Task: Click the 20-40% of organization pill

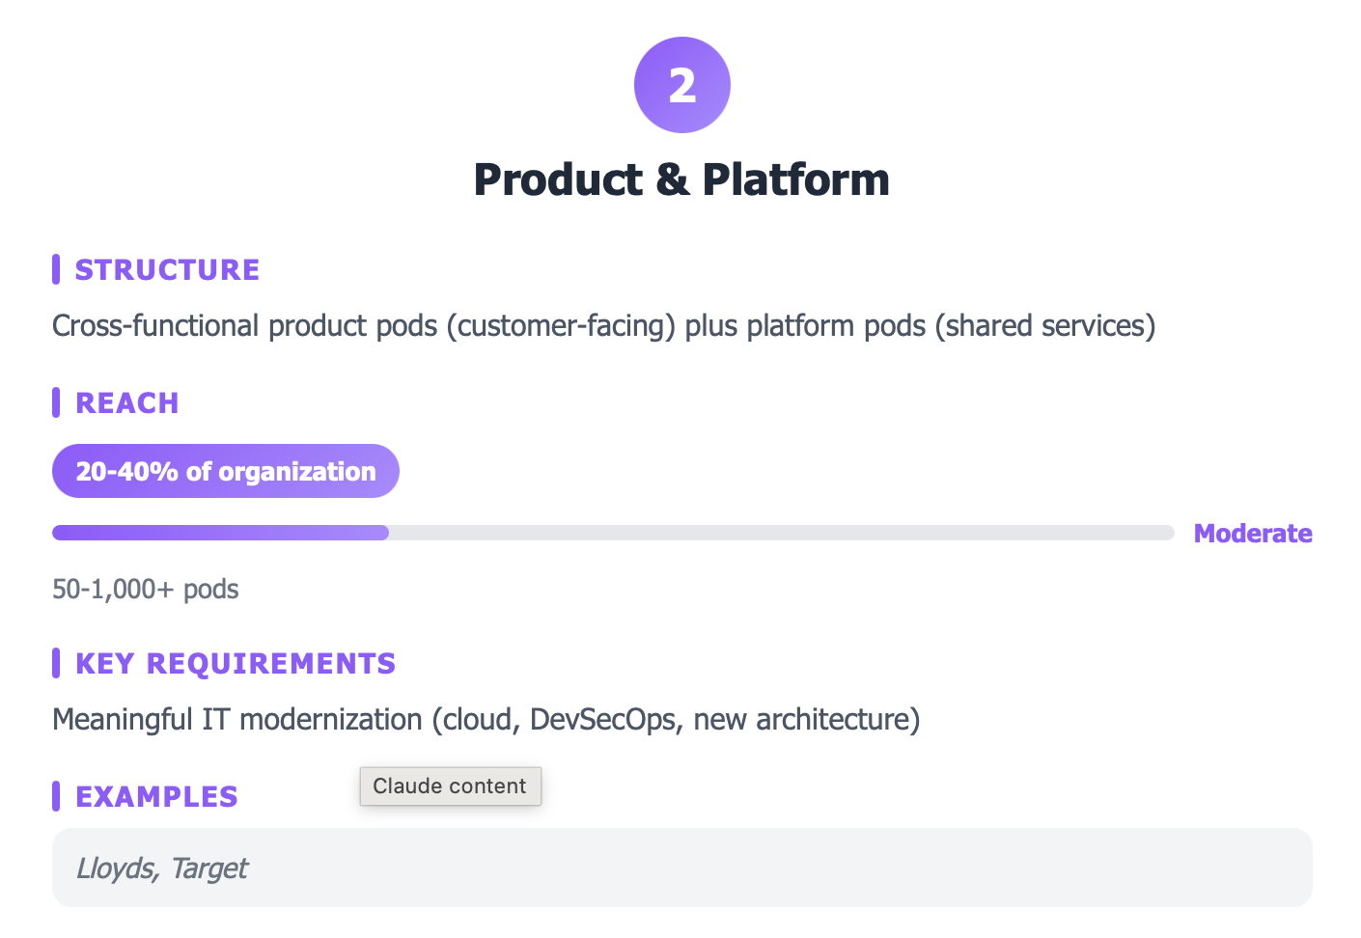Action: (225, 471)
